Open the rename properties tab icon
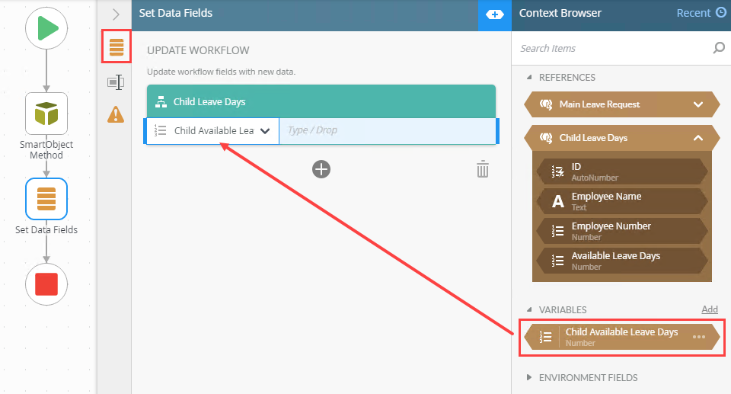 coord(116,82)
